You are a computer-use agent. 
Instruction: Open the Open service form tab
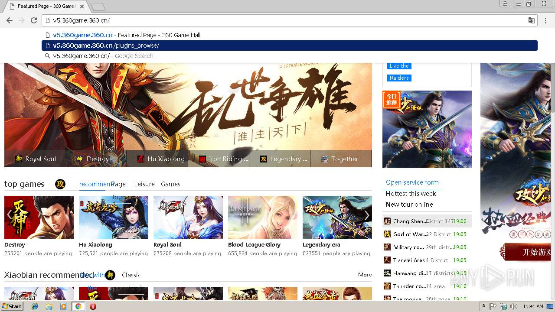pyautogui.click(x=412, y=182)
